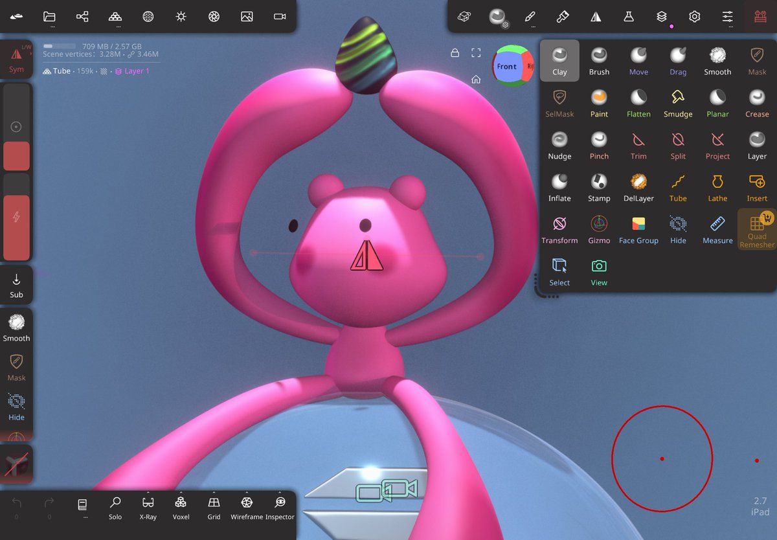Toggle full screen viewport icon

[x=476, y=53]
